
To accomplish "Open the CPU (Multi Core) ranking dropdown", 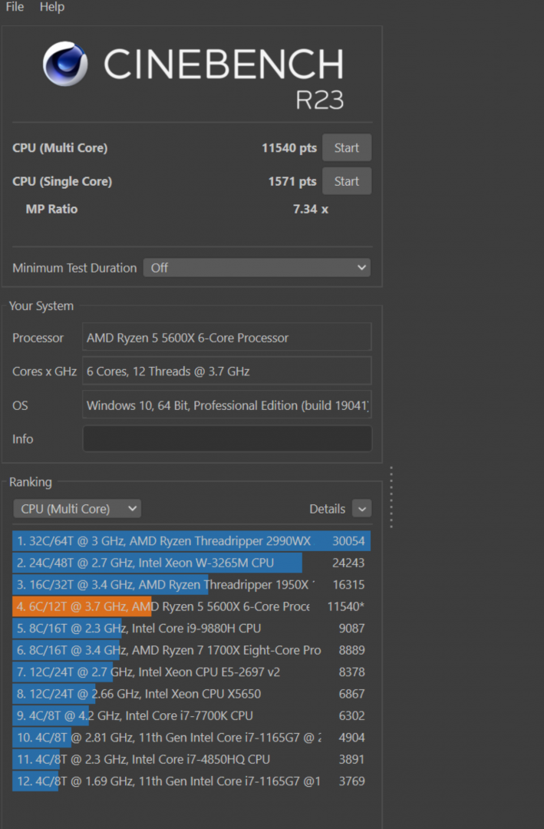I will (x=77, y=509).
